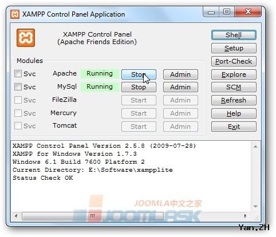Open MySql Admin page
This screenshot has height=237, width=276.
tap(180, 87)
